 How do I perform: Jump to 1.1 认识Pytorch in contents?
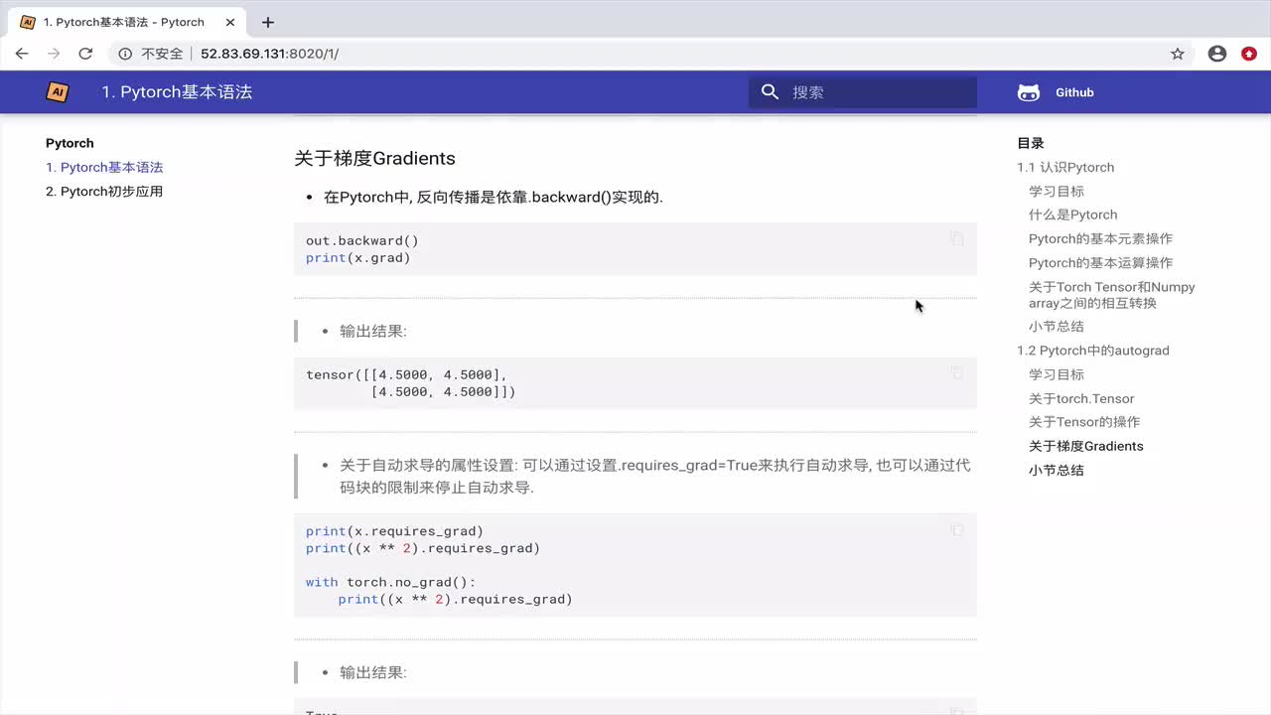(x=1065, y=167)
